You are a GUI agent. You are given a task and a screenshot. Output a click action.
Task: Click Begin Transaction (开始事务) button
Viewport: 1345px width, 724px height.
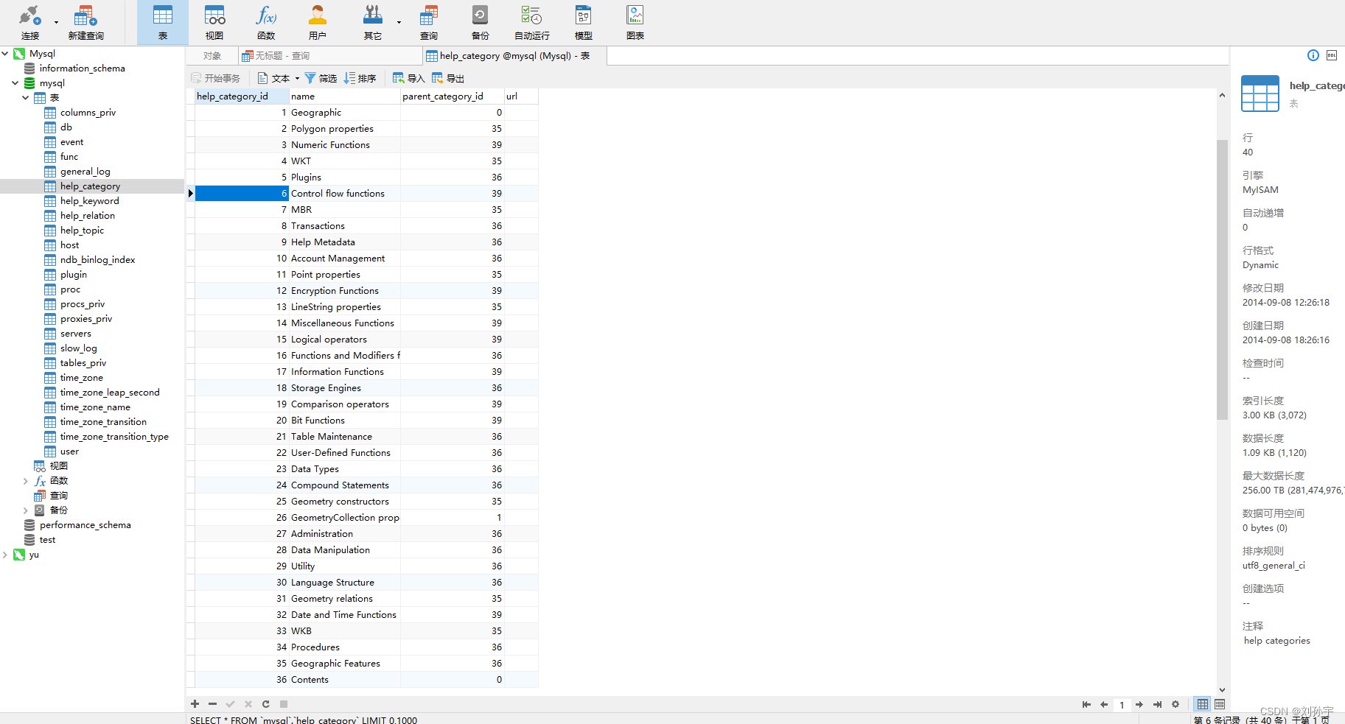[216, 78]
